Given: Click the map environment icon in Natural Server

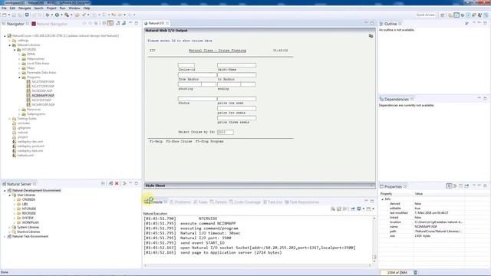Looking at the screenshot, I should (110, 183).
